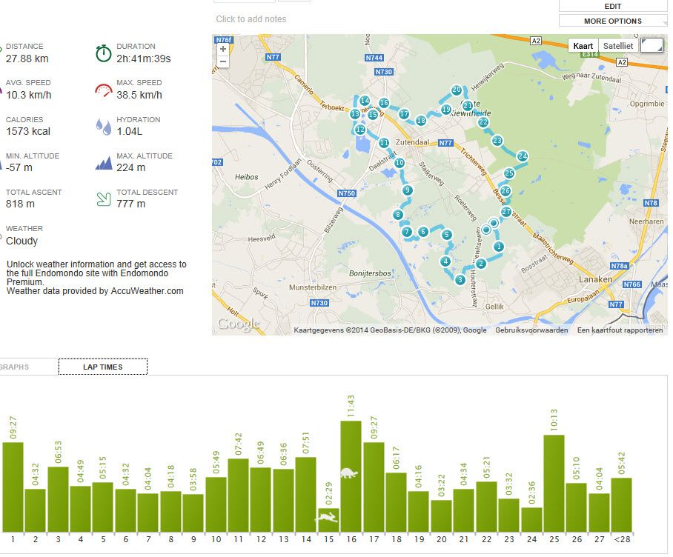
Task: Toggle the map corner overview button
Action: [652, 45]
